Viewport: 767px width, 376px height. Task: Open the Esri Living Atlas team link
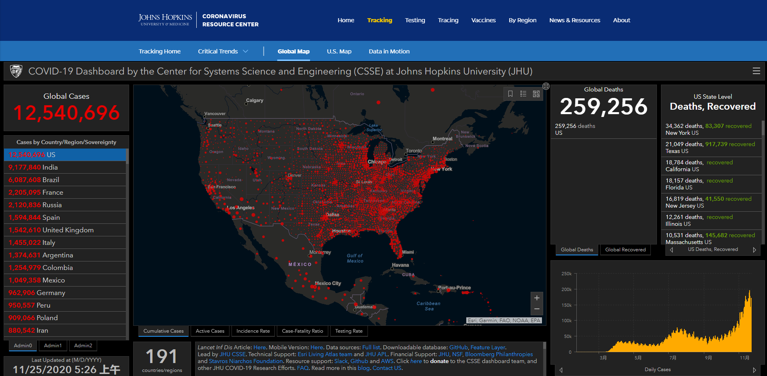coord(325,354)
